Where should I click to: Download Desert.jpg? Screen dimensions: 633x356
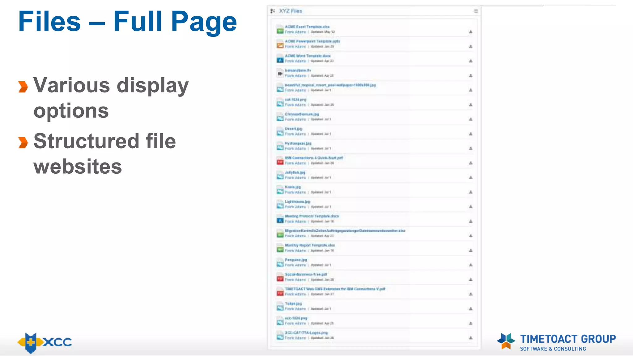point(470,134)
